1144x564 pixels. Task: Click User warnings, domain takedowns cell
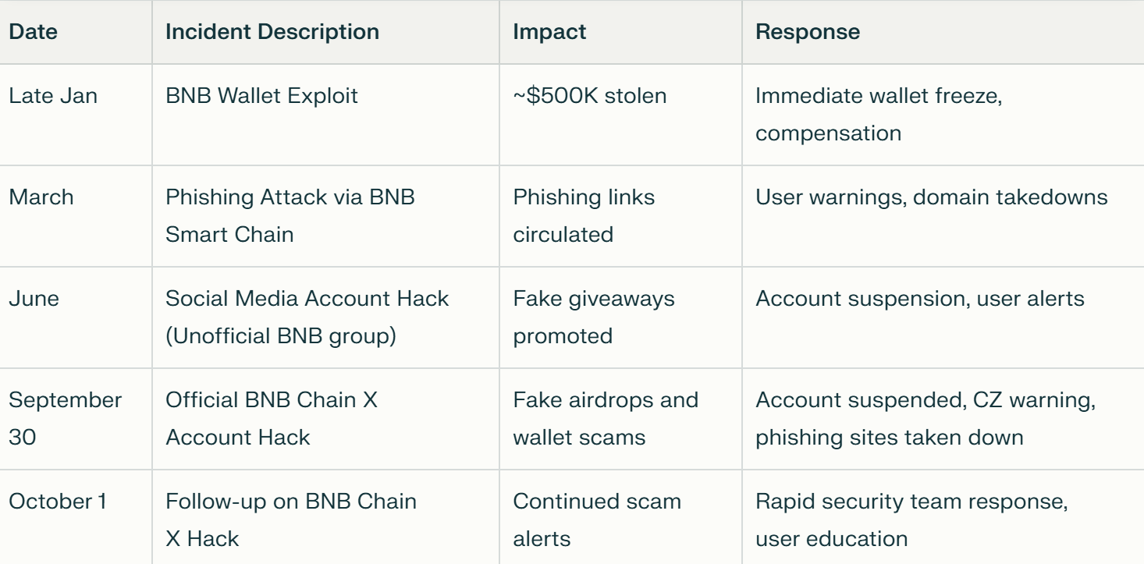(x=932, y=197)
